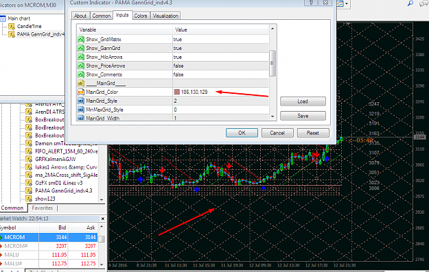The width and height of the screenshot is (429, 272).
Task: Click the ArenDI ATRS indicator icon in Navigator
Action: pyautogui.click(x=29, y=112)
